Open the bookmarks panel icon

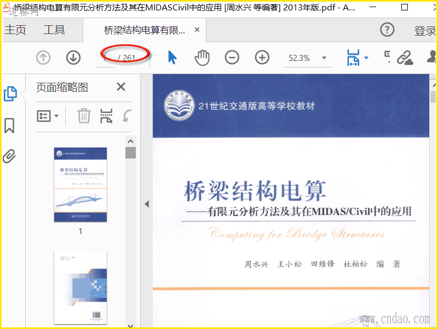tap(9, 126)
